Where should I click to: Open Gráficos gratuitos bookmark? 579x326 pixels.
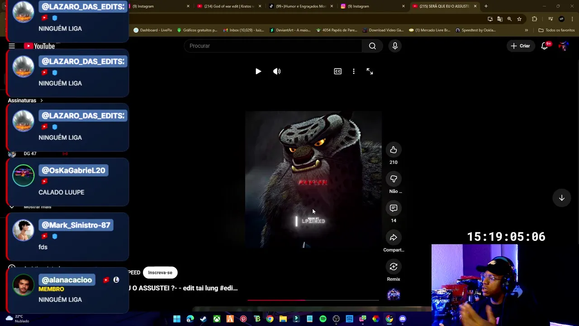(197, 30)
